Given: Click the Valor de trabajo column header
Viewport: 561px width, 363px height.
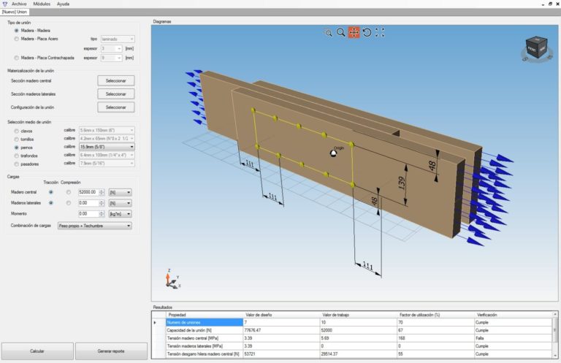Looking at the screenshot, I should click(x=359, y=315).
